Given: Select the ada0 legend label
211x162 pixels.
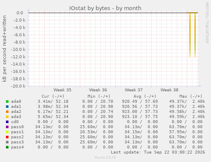Looking at the screenshot, I should [x=16, y=102].
